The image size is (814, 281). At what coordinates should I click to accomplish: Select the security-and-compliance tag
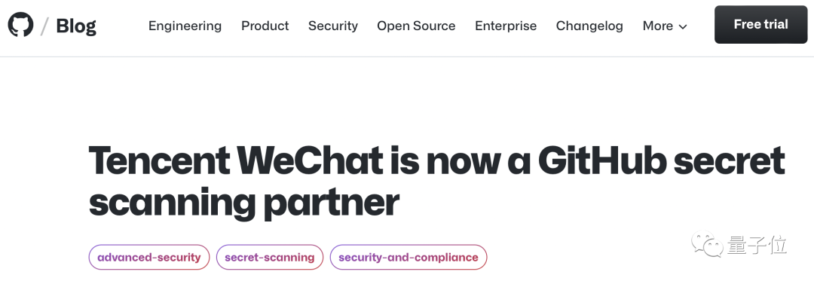coord(409,257)
